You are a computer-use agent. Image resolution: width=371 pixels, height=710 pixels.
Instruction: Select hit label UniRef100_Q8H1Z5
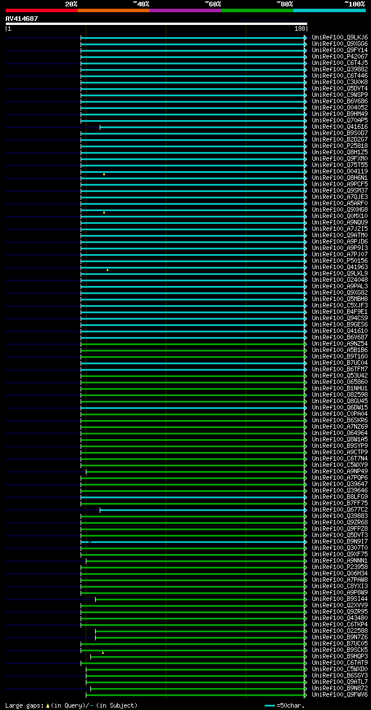340,153
